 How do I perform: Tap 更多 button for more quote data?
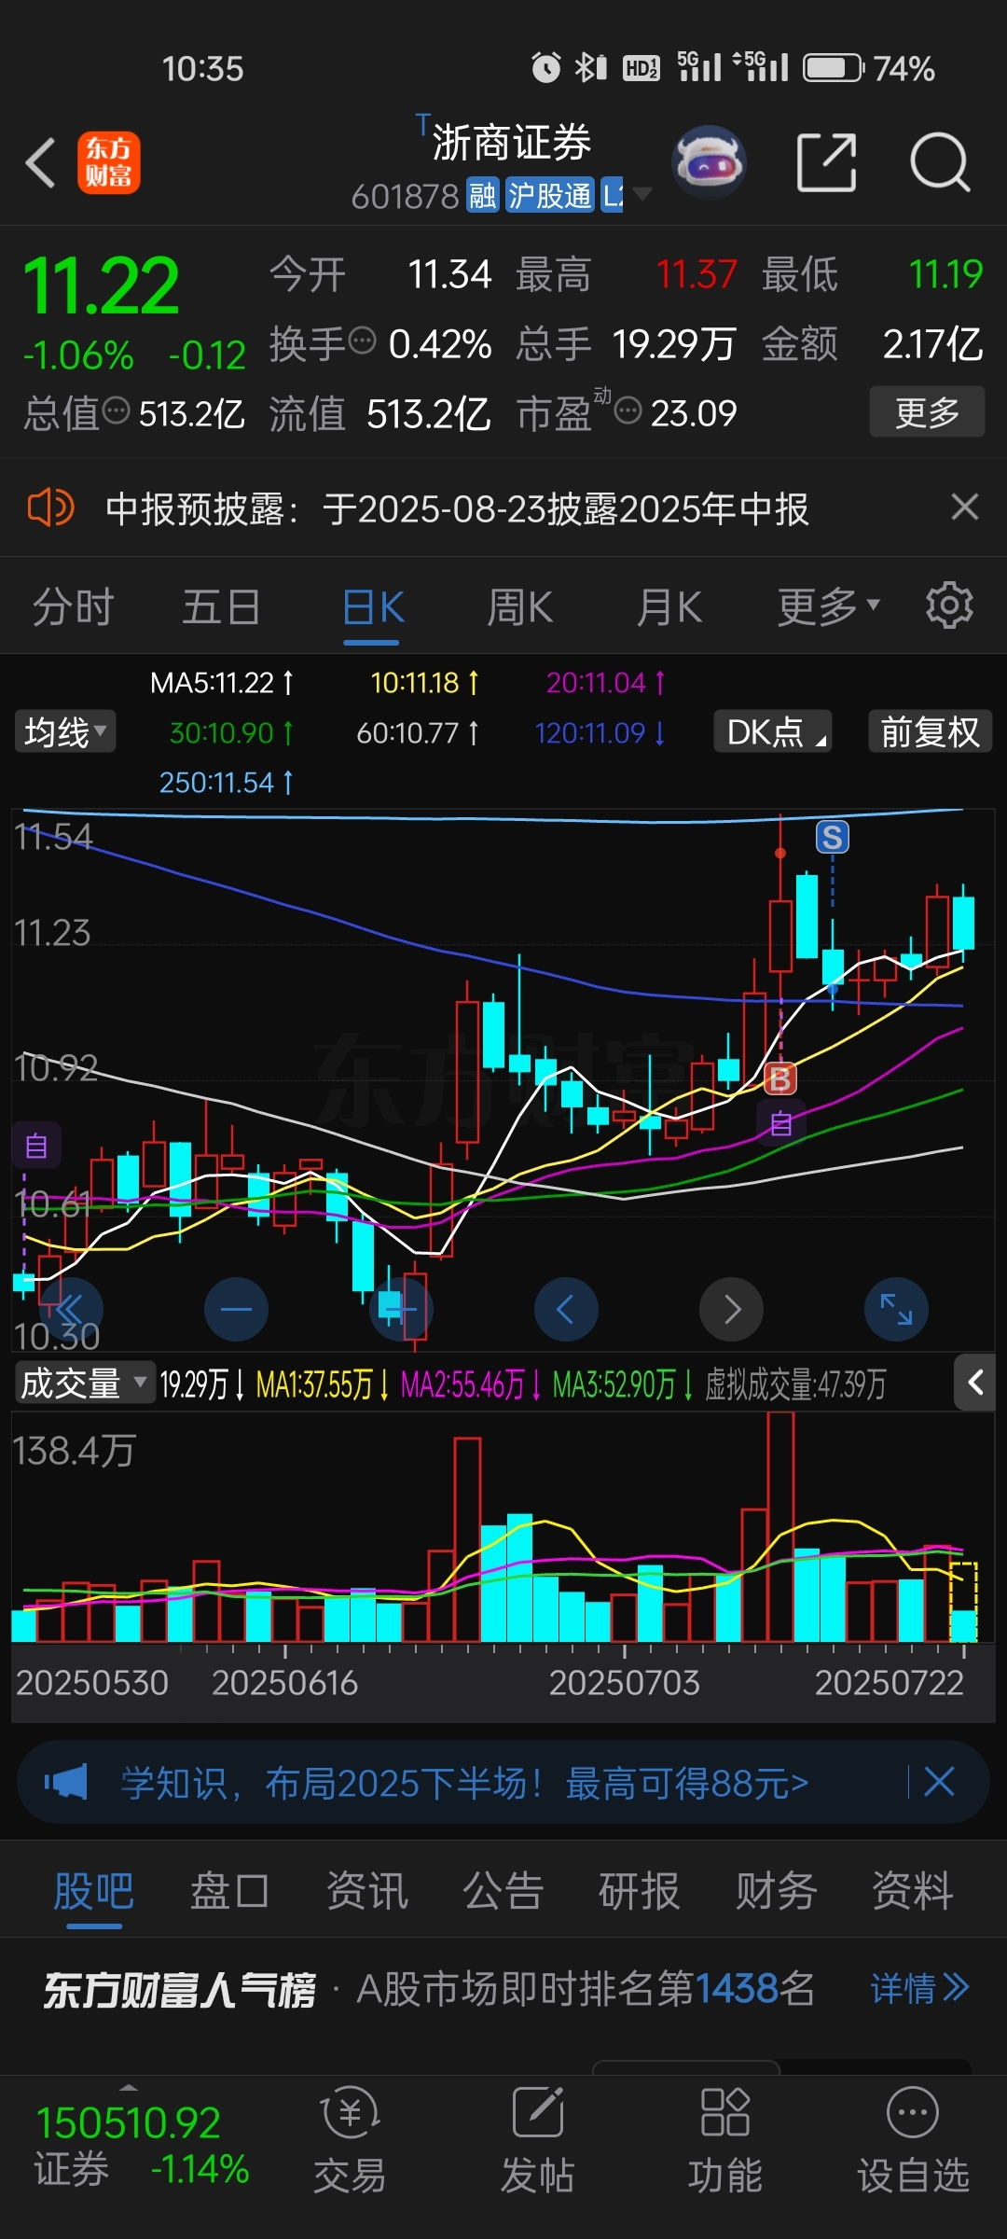(927, 411)
